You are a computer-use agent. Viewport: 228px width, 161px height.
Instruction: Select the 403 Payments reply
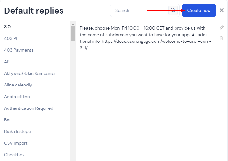[x=19, y=50]
